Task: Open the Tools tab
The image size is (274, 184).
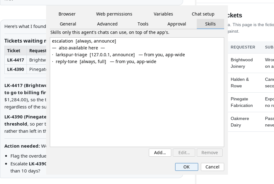Action: click(x=143, y=24)
